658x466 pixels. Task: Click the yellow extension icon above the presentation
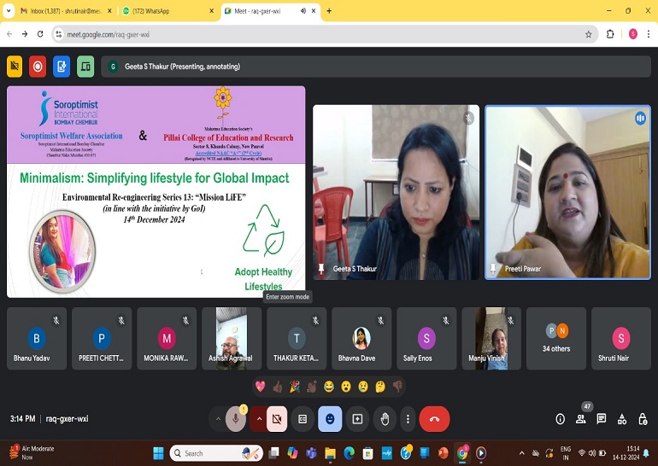[15, 67]
